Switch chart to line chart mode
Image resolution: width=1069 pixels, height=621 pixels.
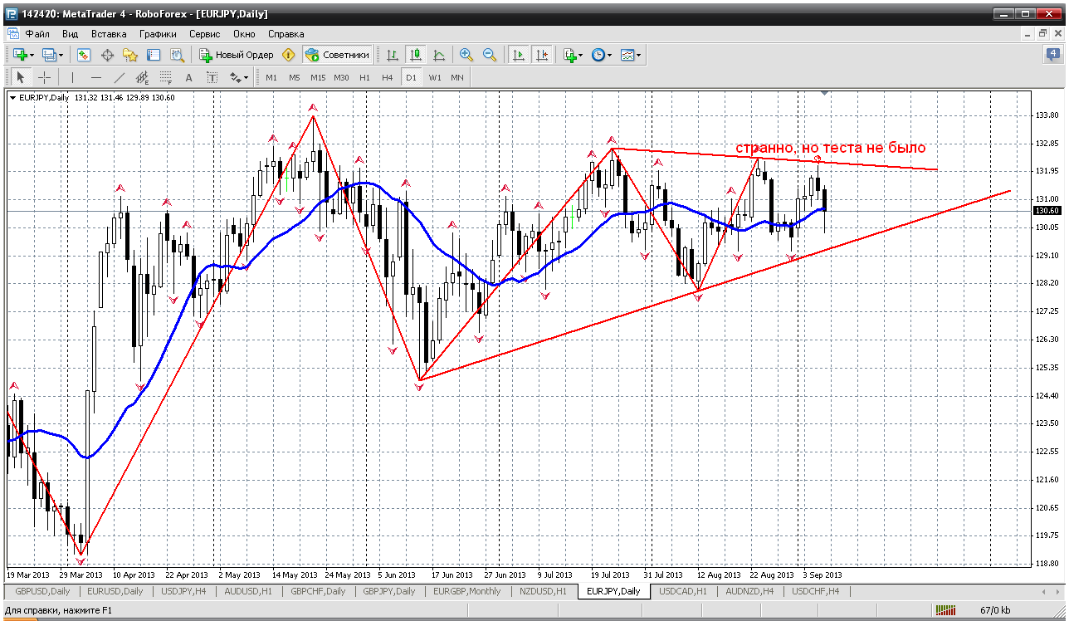(x=439, y=55)
